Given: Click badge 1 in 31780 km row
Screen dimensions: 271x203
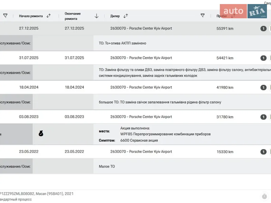Looking at the screenshot, I should (x=264, y=117).
